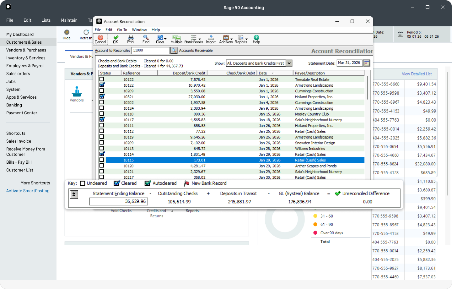Viewport: 452px width, 289px height.
Task: Open Find with the magnifier icon
Action: tap(146, 38)
